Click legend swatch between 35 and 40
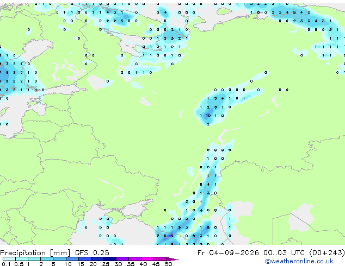345x266 pixels. (134, 259)
